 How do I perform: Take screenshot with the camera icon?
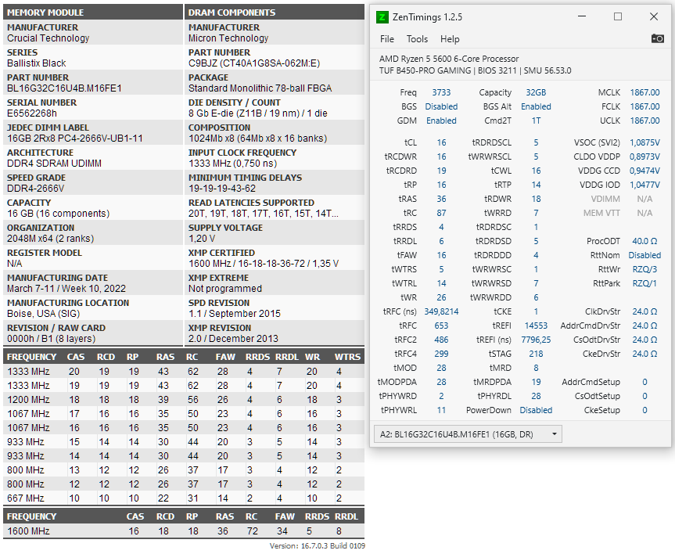(x=657, y=39)
